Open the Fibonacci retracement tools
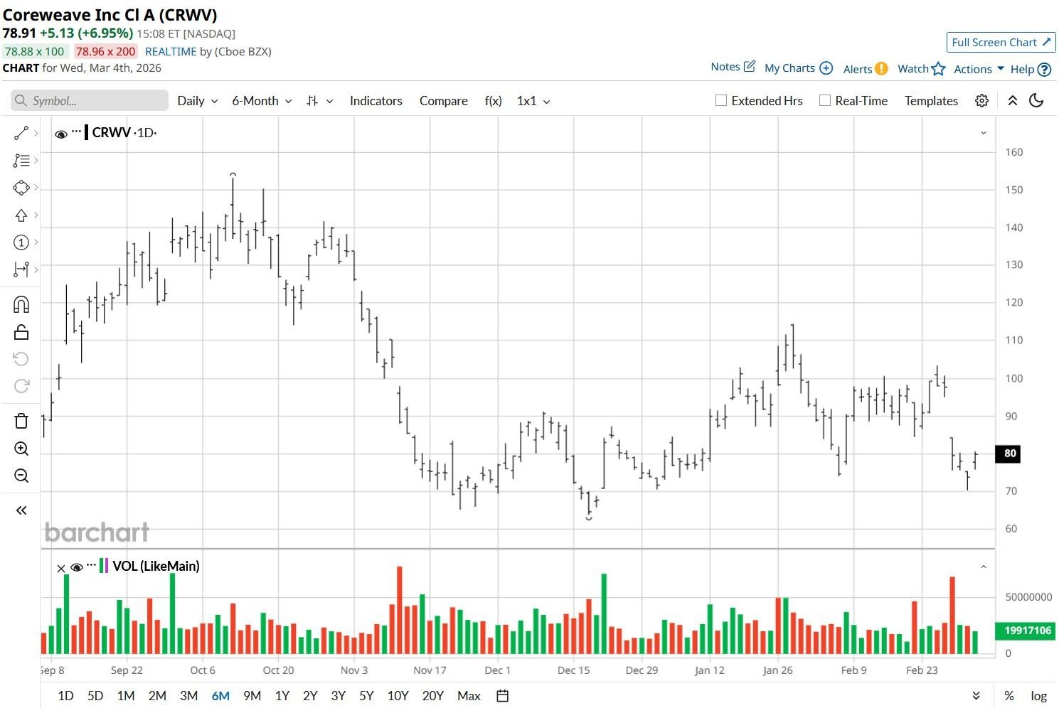The width and height of the screenshot is (1059, 713). (21, 161)
